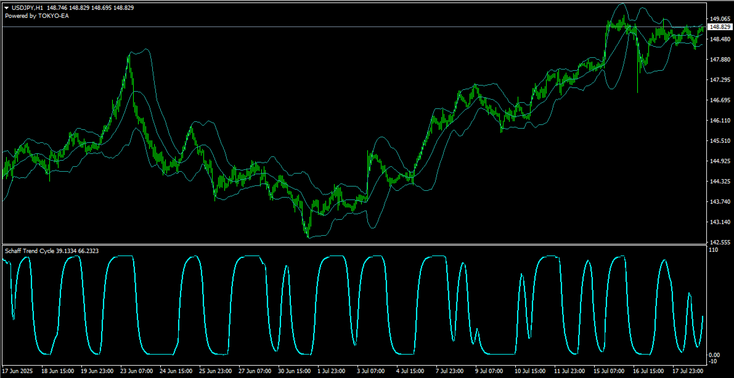Image resolution: width=734 pixels, height=378 pixels.
Task: Click the '16 Jul 15:00' time label
Action: point(649,371)
